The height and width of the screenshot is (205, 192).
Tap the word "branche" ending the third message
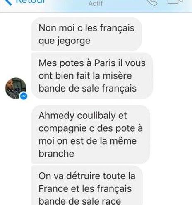pyautogui.click(x=56, y=154)
